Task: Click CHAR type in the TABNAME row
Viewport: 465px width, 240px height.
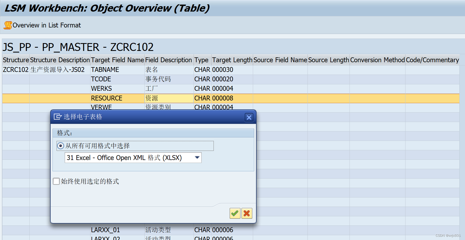Action: click(x=202, y=70)
